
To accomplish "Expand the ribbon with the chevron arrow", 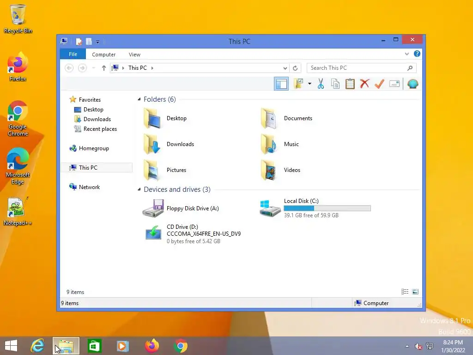I will [x=406, y=54].
